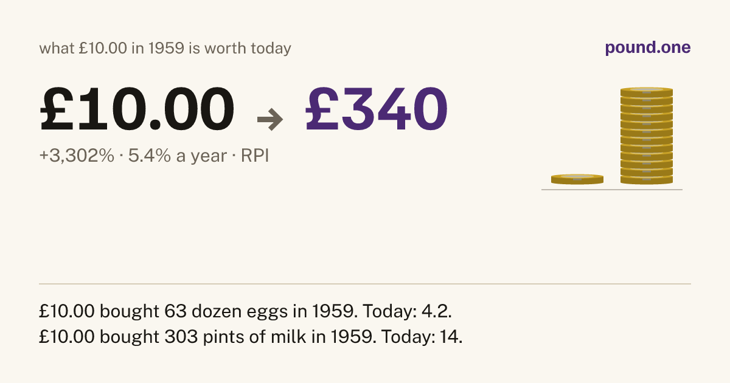Viewport: 730px width, 383px height.
Task: Click the grey arrow between the amounts
Action: (x=270, y=119)
